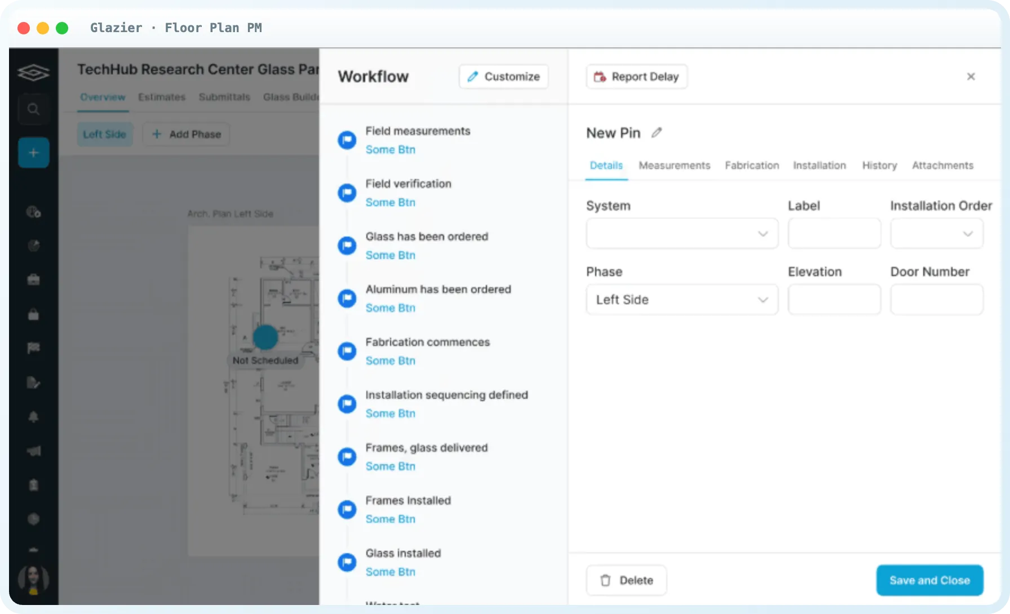Click Some Btn under Field verification
Viewport: 1010px width, 614px height.
(x=391, y=203)
